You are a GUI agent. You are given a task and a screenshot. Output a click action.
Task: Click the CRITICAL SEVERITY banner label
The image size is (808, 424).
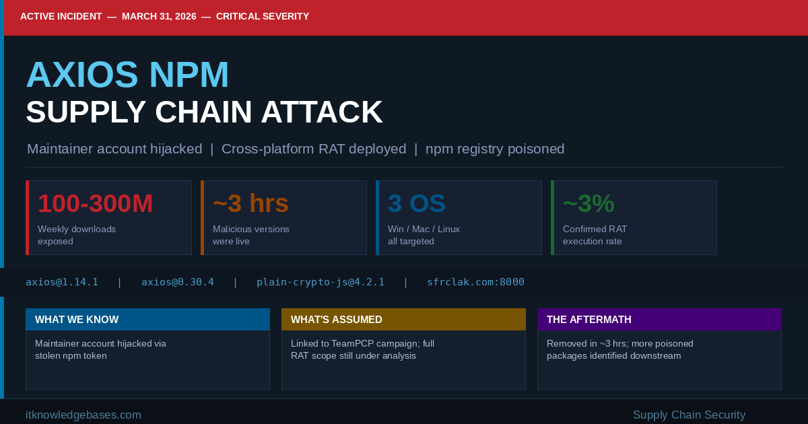point(262,16)
